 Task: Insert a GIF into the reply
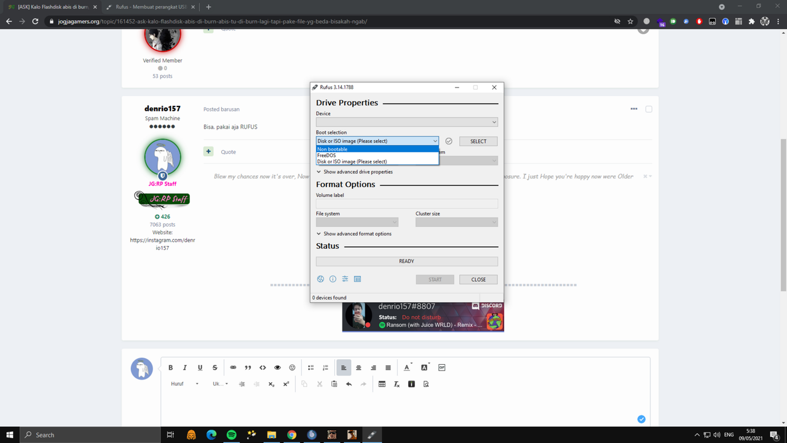[441, 367]
